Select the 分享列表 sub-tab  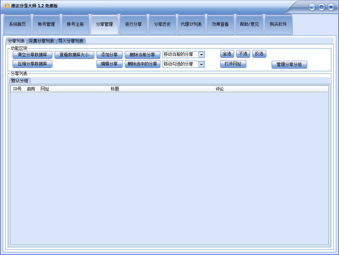16,41
